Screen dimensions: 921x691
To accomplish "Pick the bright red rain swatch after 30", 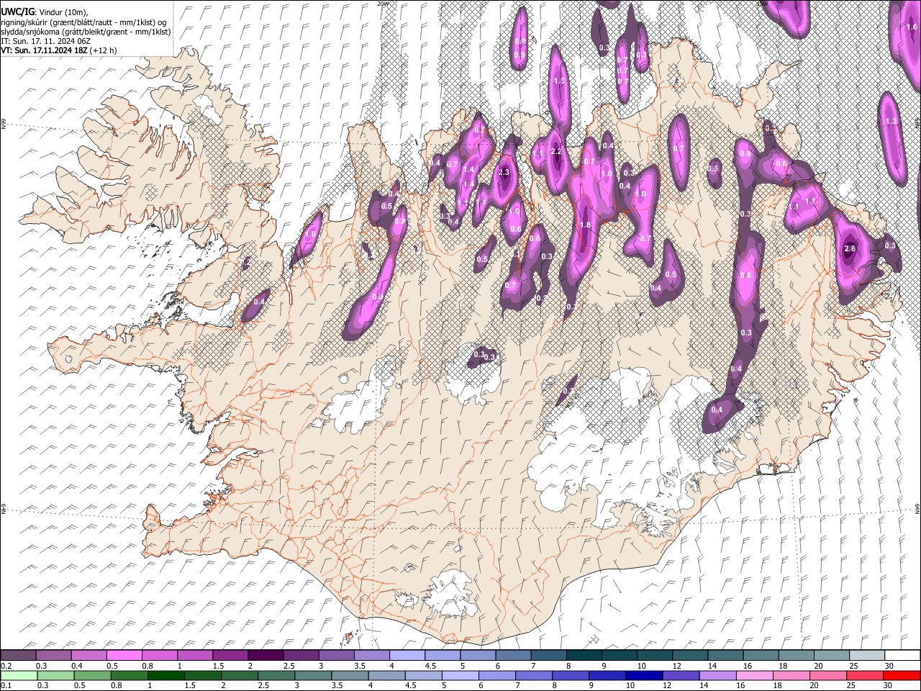I will click(x=902, y=675).
